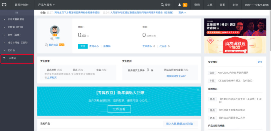Open announcement 网站主页下方需注明已获得的备案编号通知
This screenshot has width=271, height=131.
point(77,13)
